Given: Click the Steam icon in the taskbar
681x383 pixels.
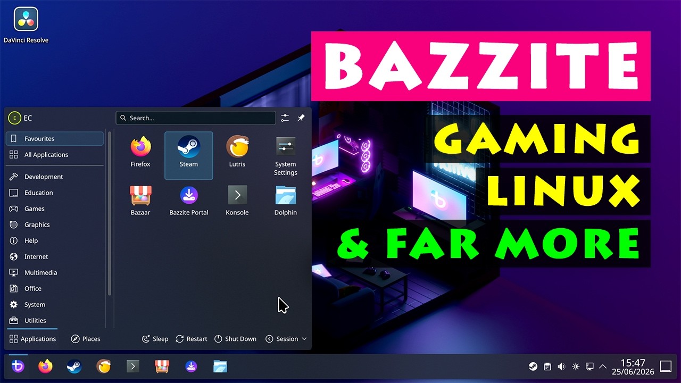Looking at the screenshot, I should 74,366.
